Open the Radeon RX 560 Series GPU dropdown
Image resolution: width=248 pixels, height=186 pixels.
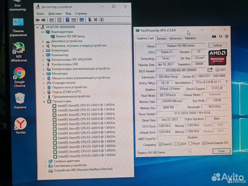(164, 152)
